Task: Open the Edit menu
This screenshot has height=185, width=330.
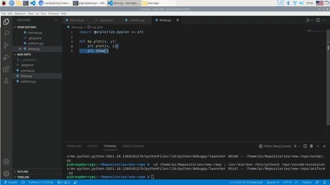Action: coord(10,13)
